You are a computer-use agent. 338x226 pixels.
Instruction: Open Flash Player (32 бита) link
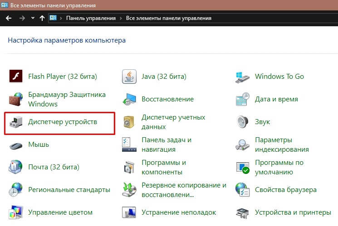click(63, 77)
